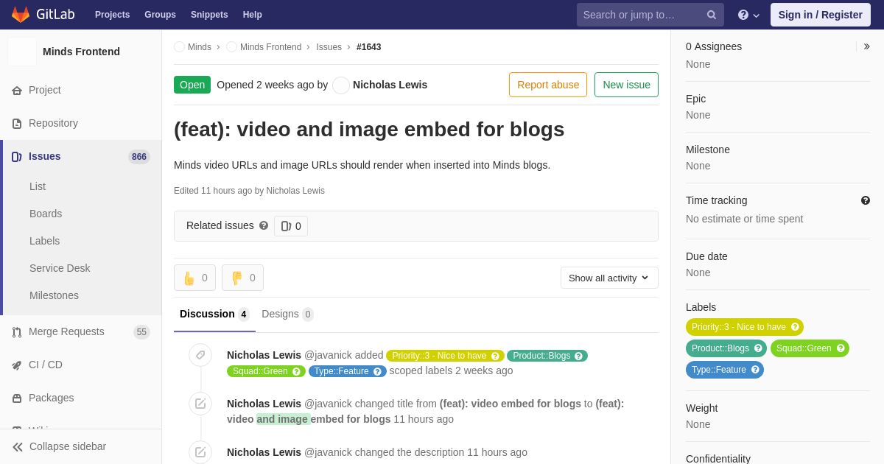
Task: Give a thumbs down reaction
Action: (242, 278)
